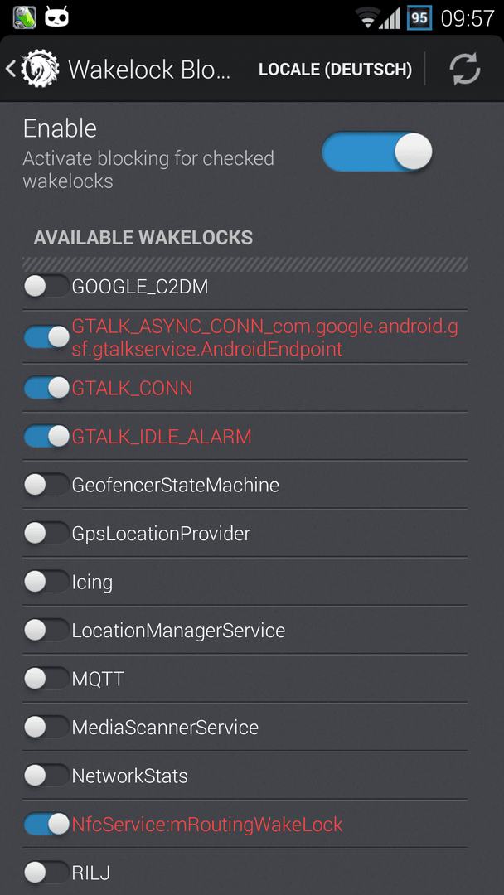Switch on GpsLocationProvider blocking
Viewport: 504px width, 895px height.
[x=46, y=533]
